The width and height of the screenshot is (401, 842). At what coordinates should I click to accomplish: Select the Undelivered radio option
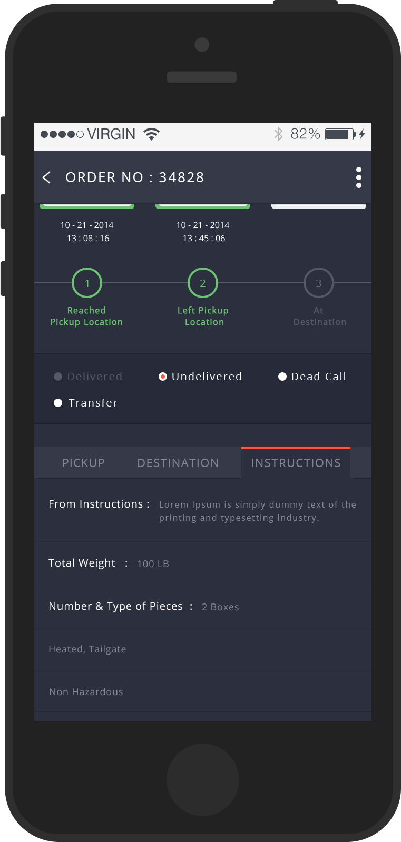(163, 377)
